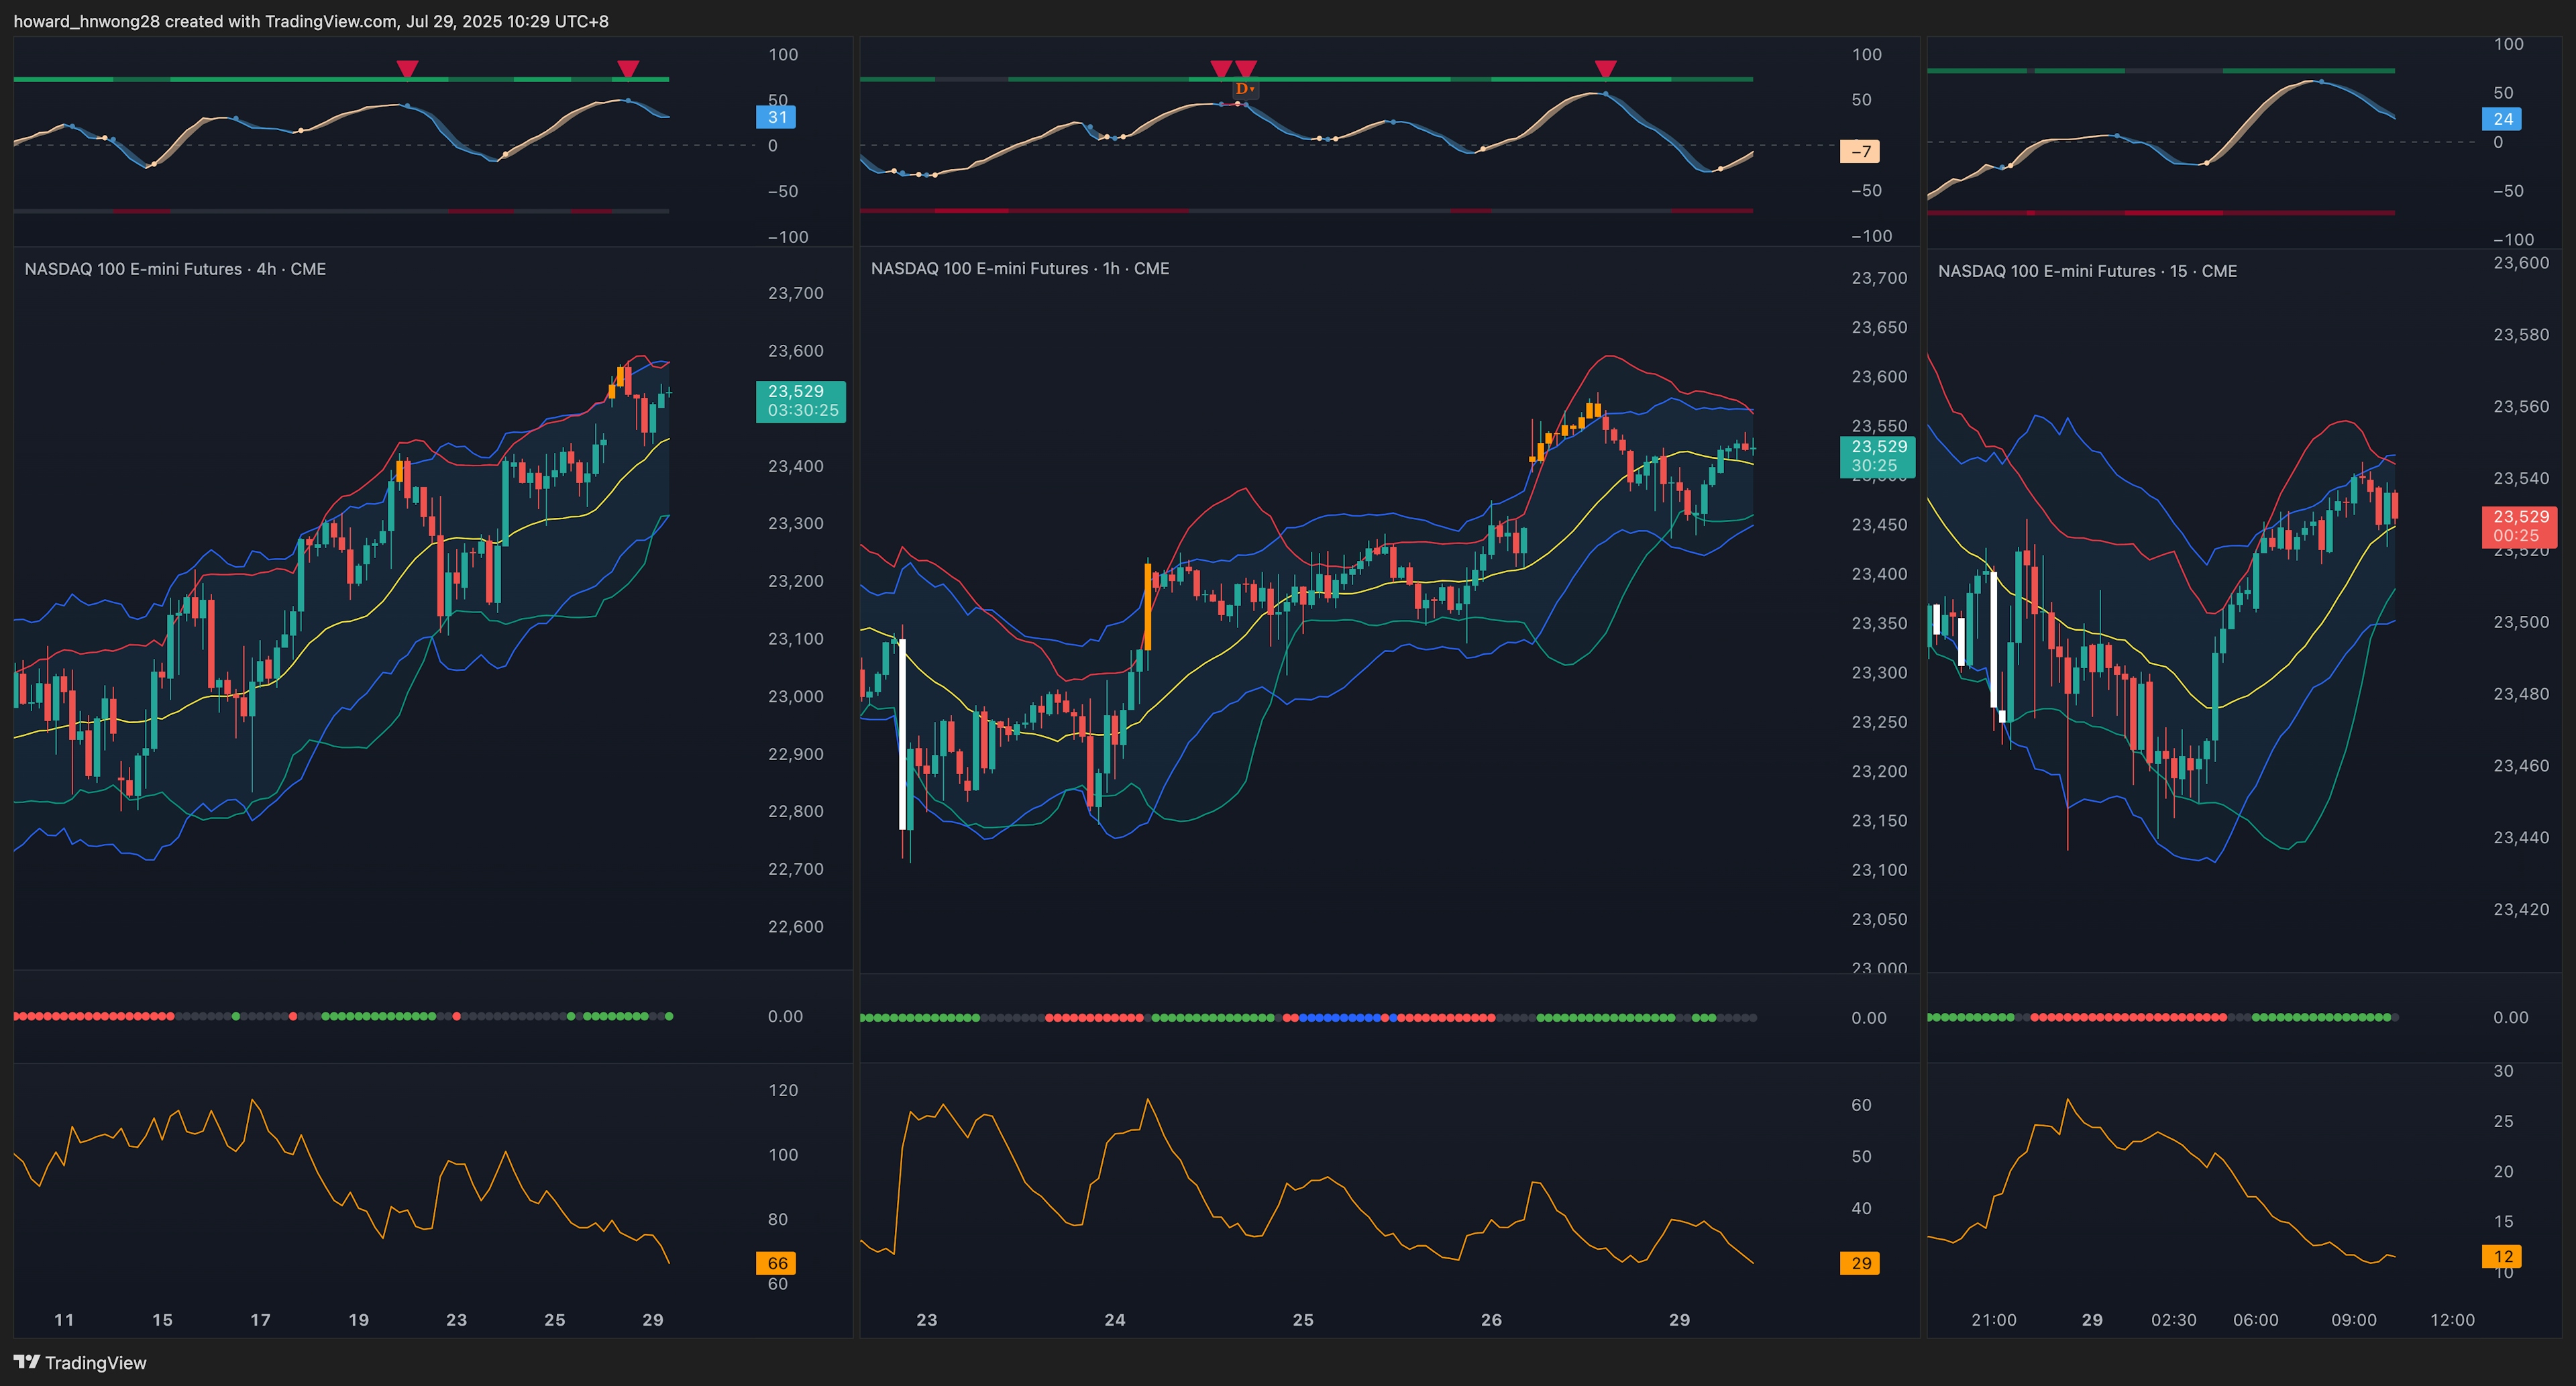Click the leftmost red triangle on 1h oscillator

(x=1221, y=68)
